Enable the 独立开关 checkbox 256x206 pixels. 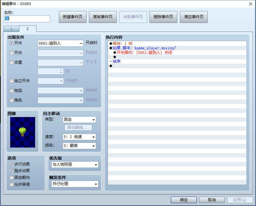(x=11, y=81)
